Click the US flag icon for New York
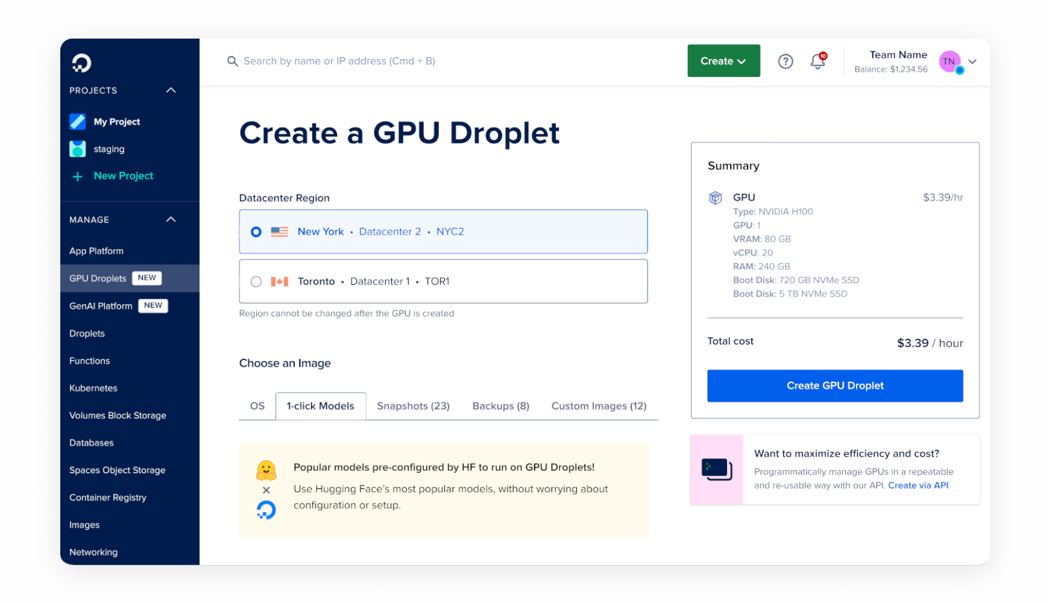This screenshot has width=1049, height=603. [x=279, y=232]
